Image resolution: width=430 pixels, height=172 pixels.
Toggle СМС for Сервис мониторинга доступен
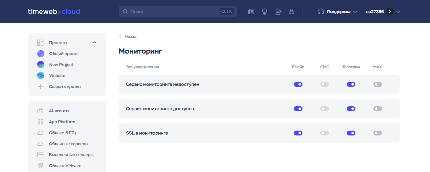click(x=324, y=109)
